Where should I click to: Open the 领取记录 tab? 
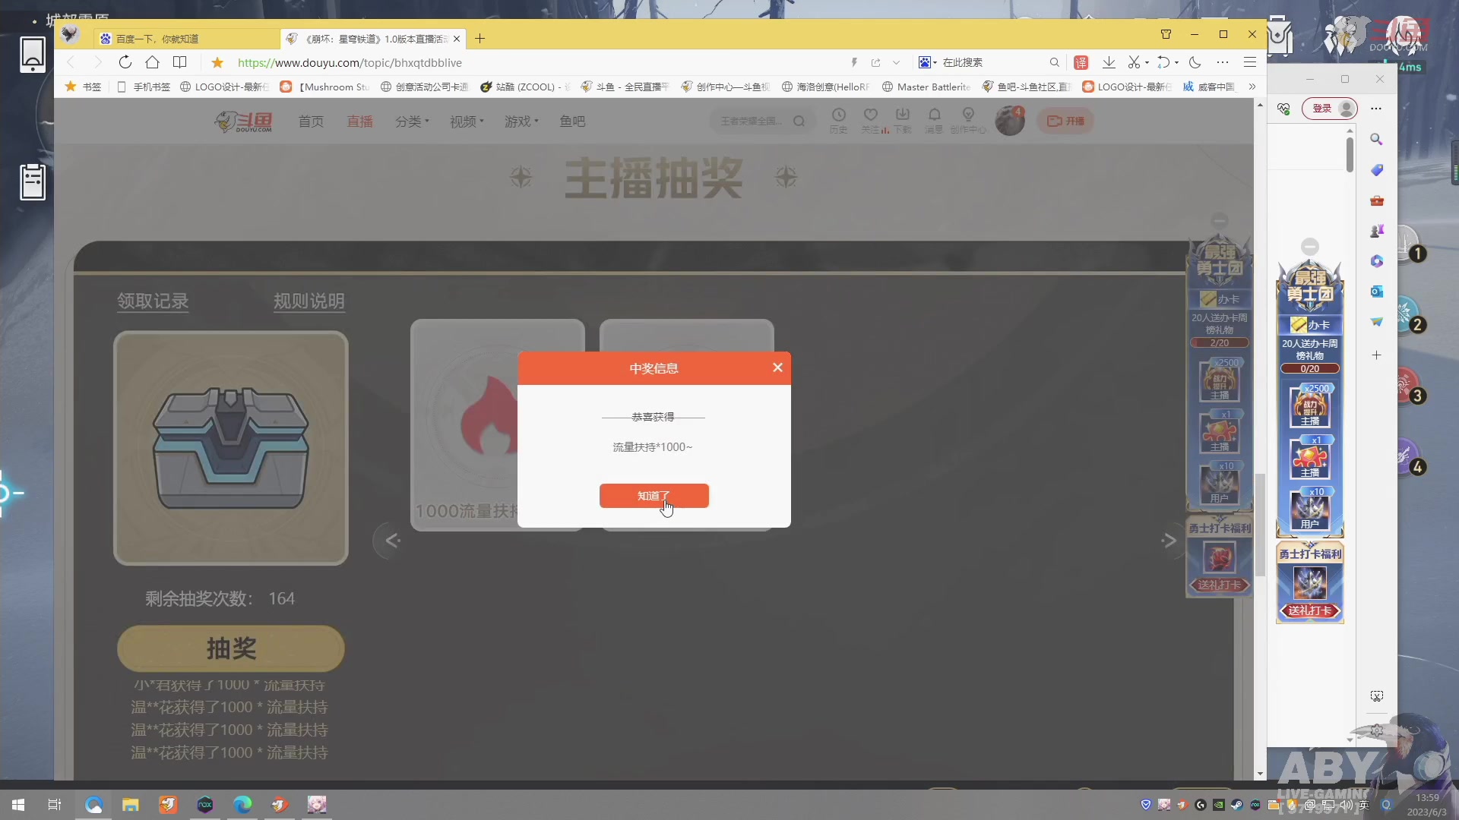[x=153, y=301]
